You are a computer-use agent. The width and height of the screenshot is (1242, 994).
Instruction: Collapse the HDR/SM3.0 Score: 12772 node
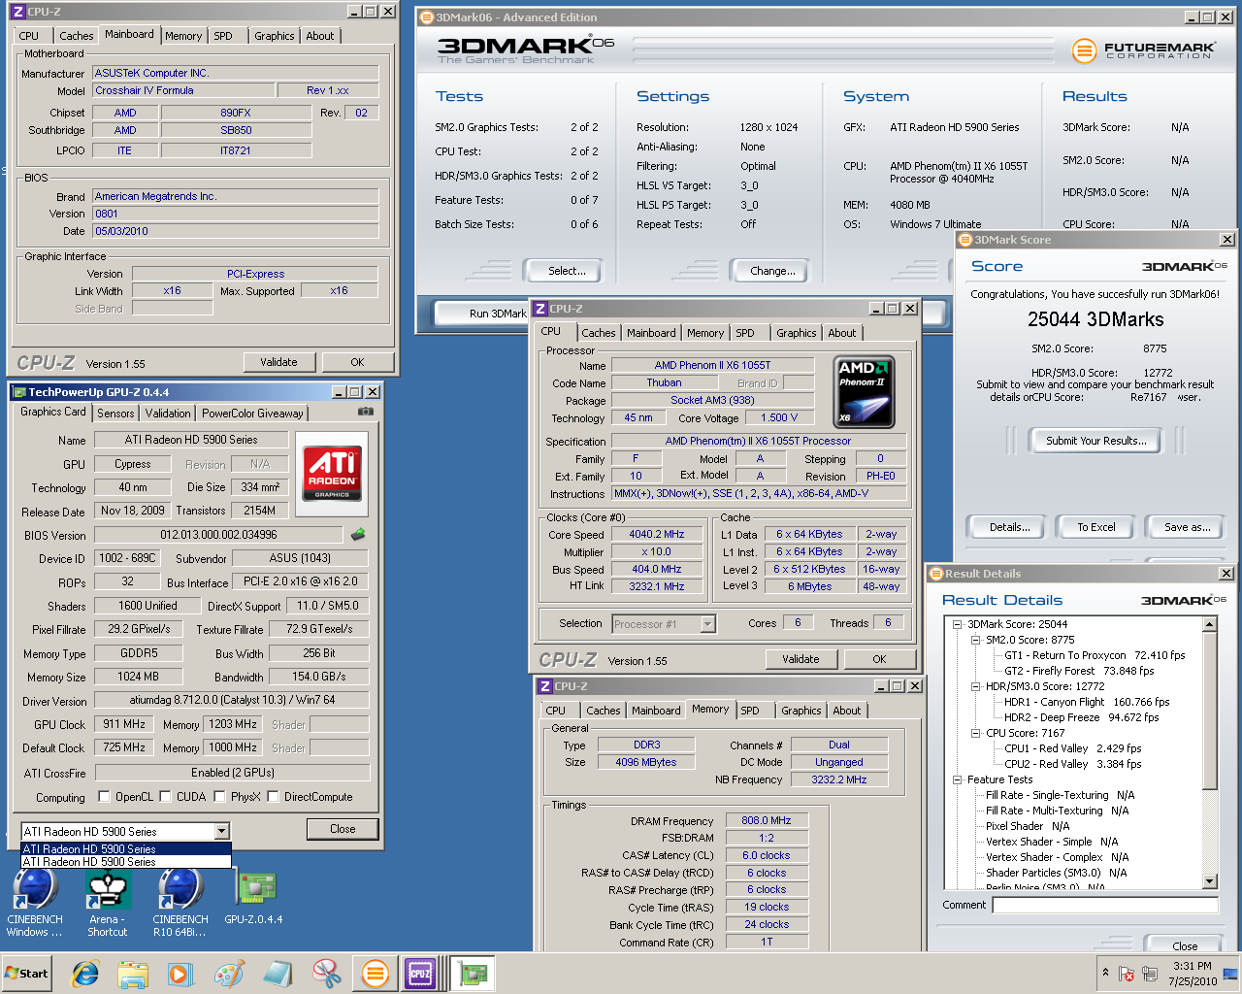976,686
